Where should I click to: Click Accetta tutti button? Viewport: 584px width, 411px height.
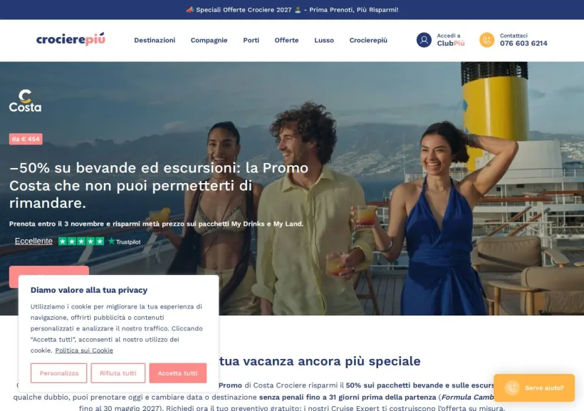click(x=177, y=373)
